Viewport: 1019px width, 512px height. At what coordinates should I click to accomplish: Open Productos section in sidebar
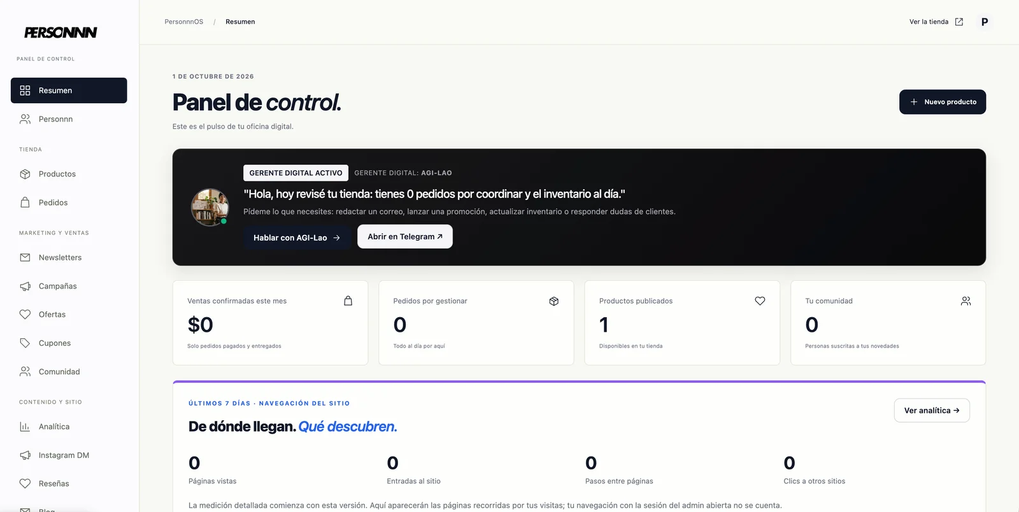(69, 174)
